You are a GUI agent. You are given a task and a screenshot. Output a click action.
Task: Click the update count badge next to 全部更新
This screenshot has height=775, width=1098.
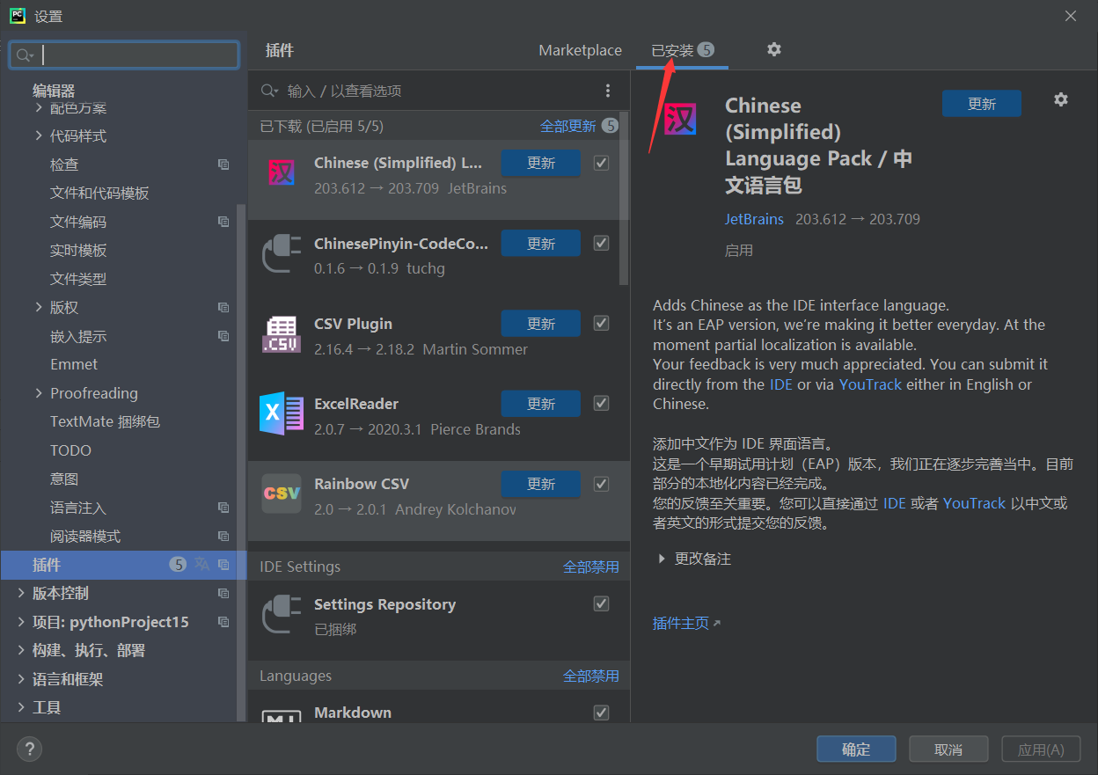click(x=610, y=126)
